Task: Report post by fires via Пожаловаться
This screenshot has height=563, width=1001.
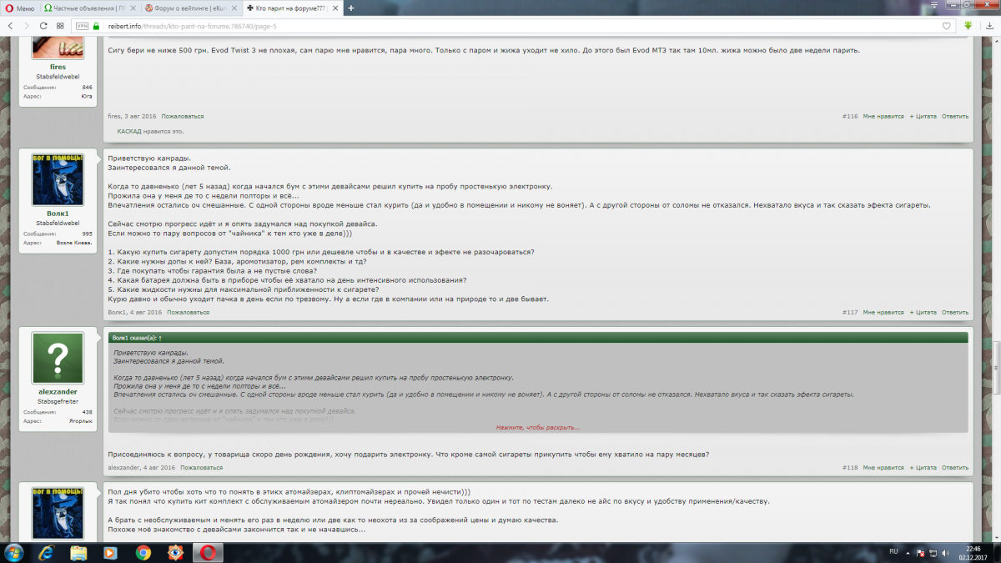Action: pos(183,116)
